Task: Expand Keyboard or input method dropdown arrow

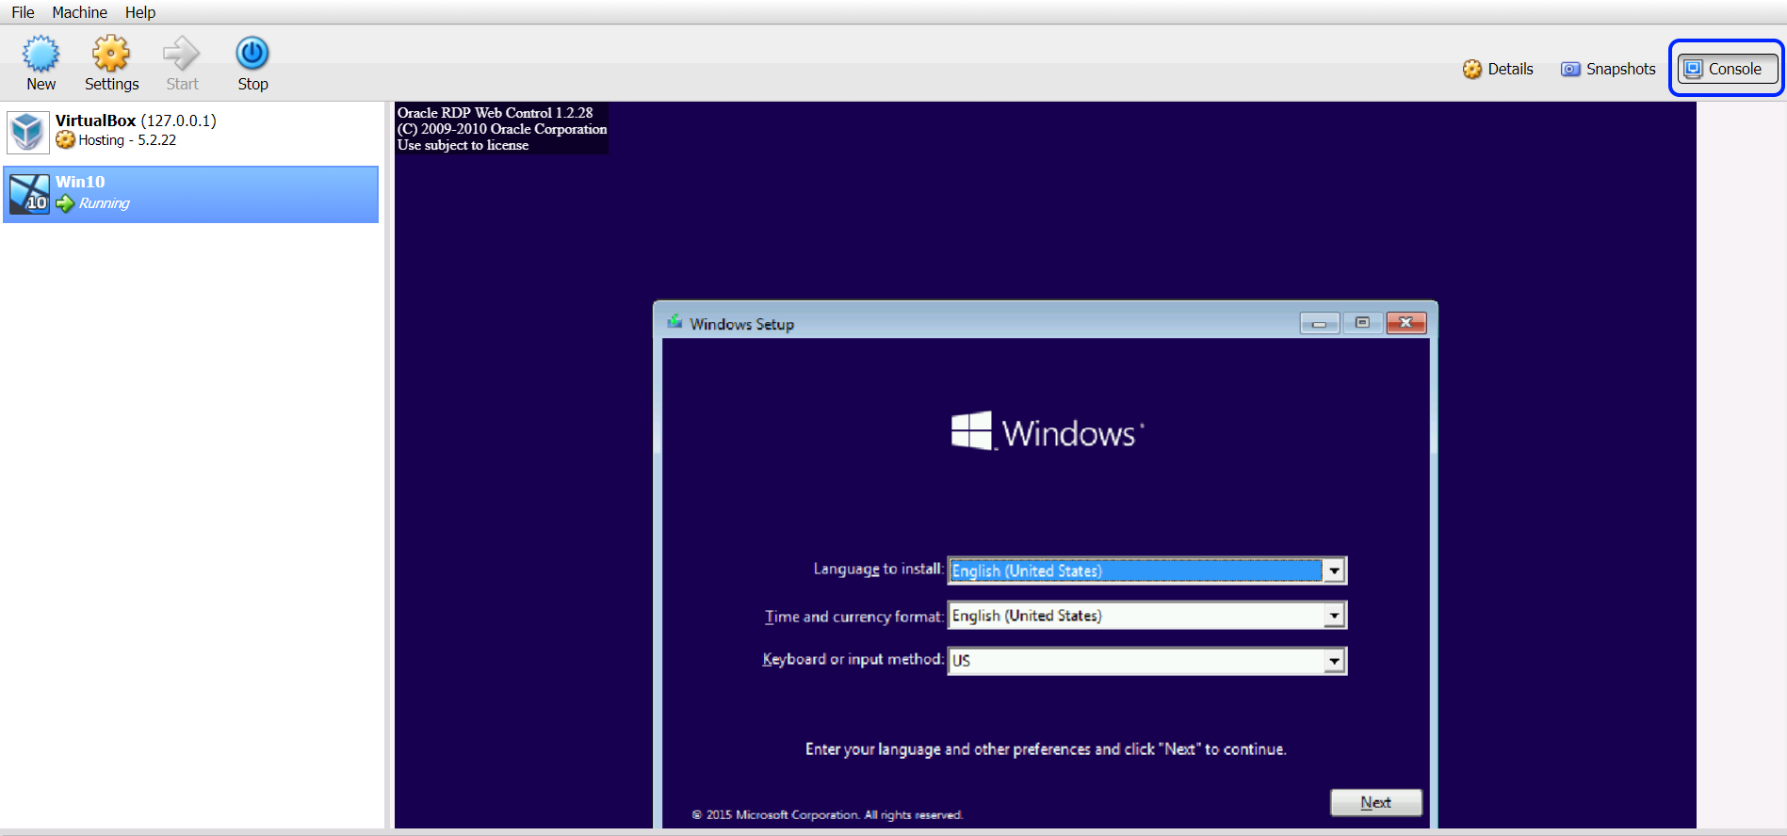Action: tap(1334, 661)
